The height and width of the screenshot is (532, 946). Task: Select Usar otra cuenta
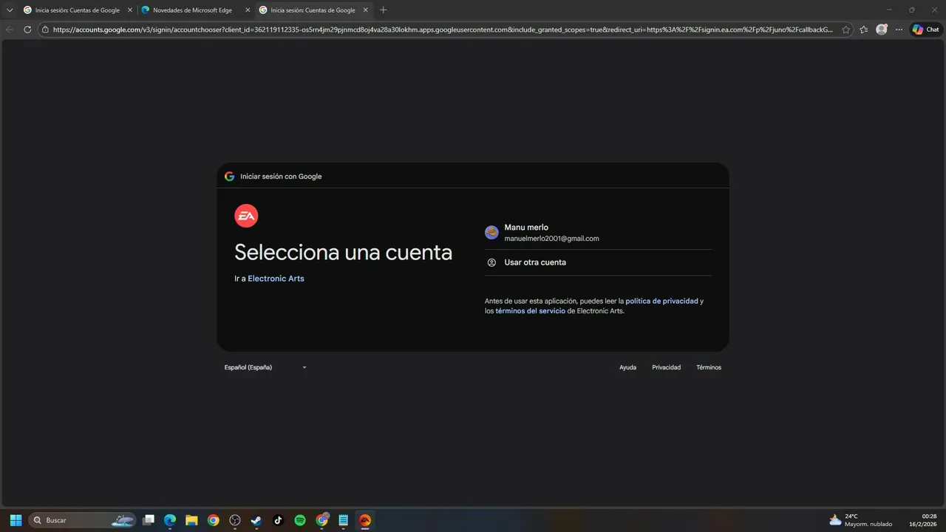point(598,262)
